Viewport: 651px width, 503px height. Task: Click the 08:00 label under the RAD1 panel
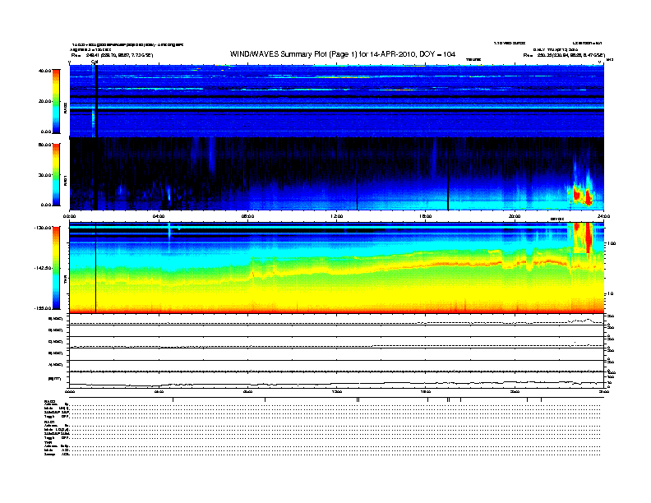click(x=247, y=217)
